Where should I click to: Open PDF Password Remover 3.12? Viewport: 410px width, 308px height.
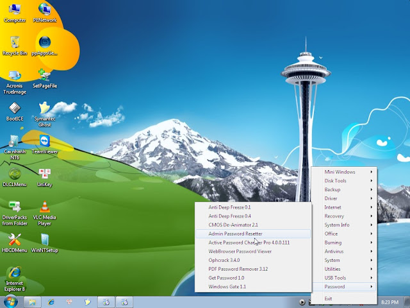click(x=253, y=269)
